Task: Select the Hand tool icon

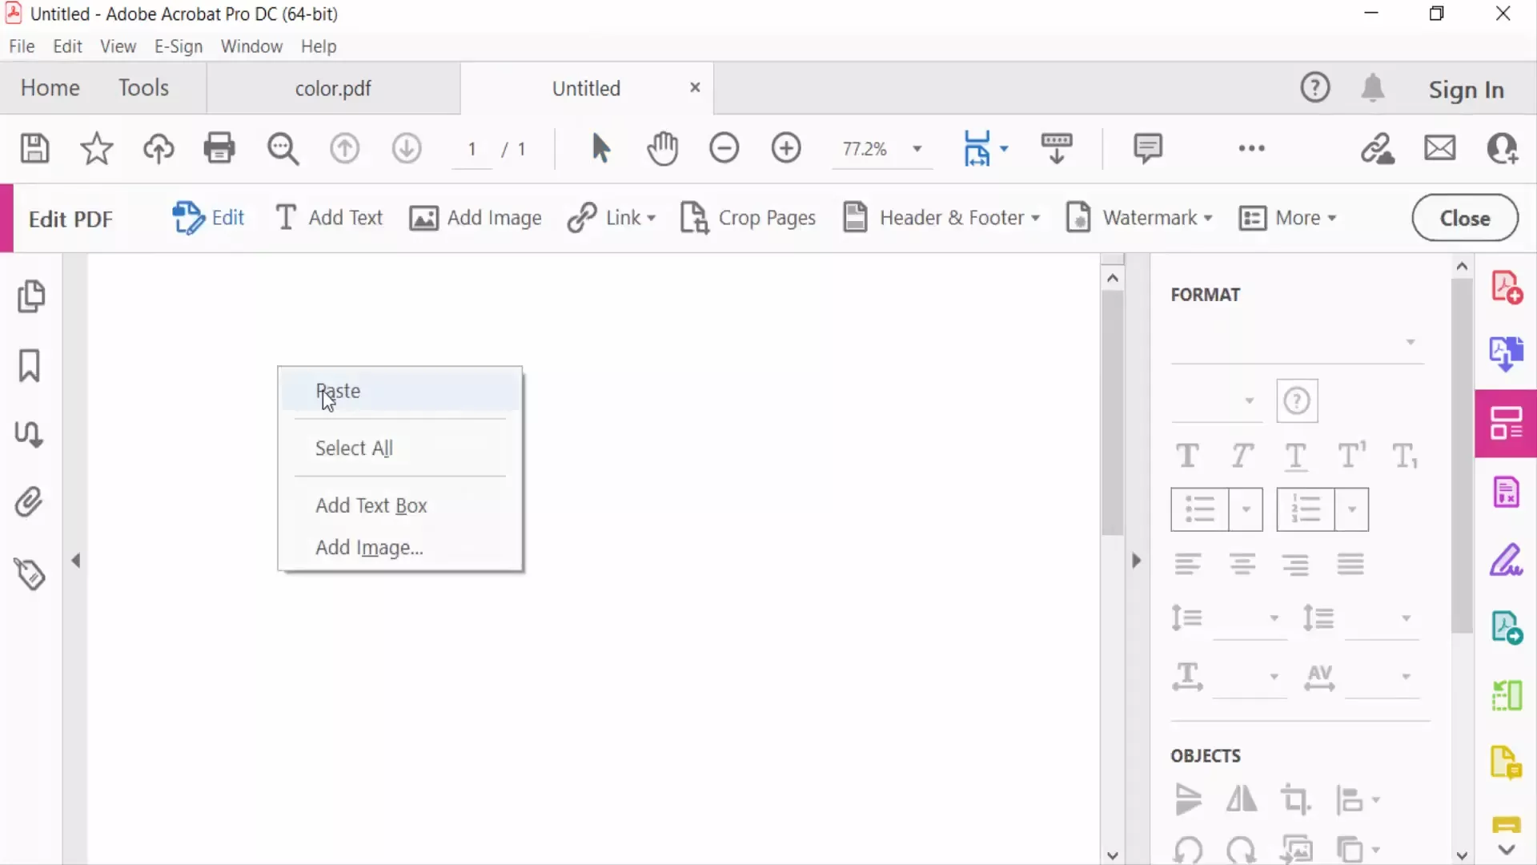Action: coord(663,148)
